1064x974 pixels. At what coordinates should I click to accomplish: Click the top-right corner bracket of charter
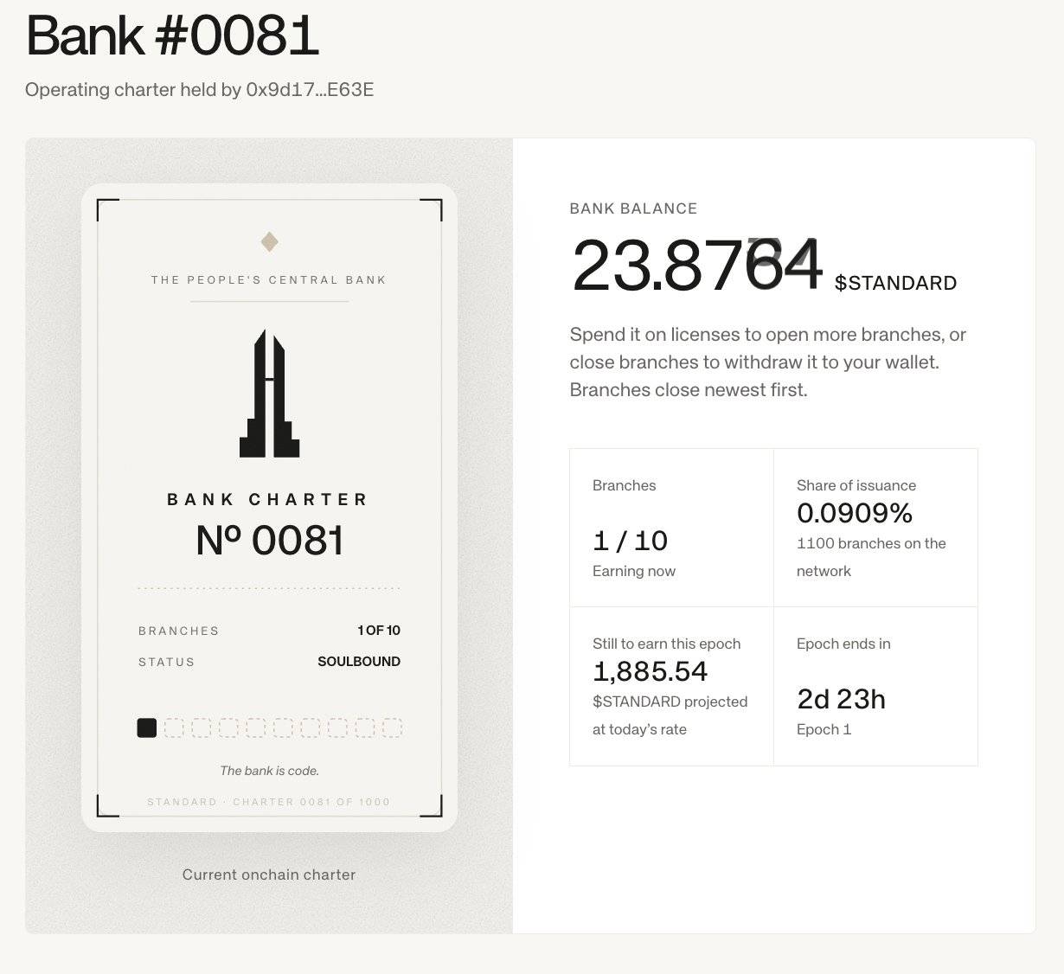click(x=431, y=209)
